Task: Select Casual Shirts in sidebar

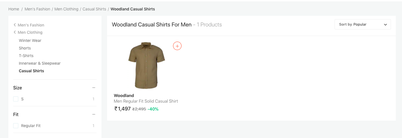Action: click(31, 71)
